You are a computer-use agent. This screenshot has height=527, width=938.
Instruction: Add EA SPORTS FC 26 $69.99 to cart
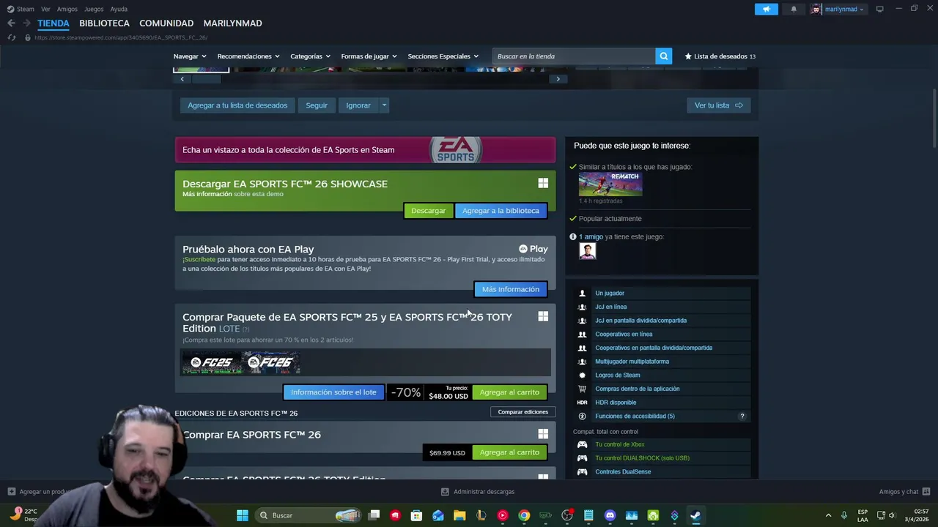click(509, 452)
